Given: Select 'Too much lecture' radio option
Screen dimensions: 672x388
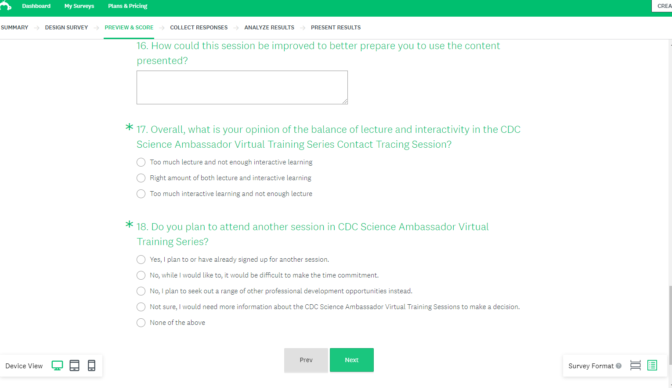Looking at the screenshot, I should point(141,162).
